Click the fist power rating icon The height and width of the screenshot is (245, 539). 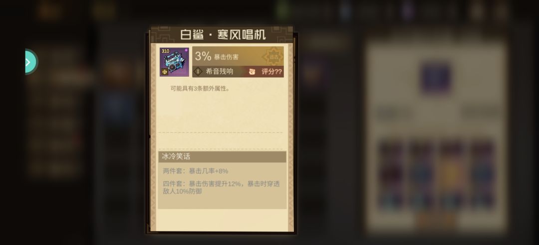252,72
